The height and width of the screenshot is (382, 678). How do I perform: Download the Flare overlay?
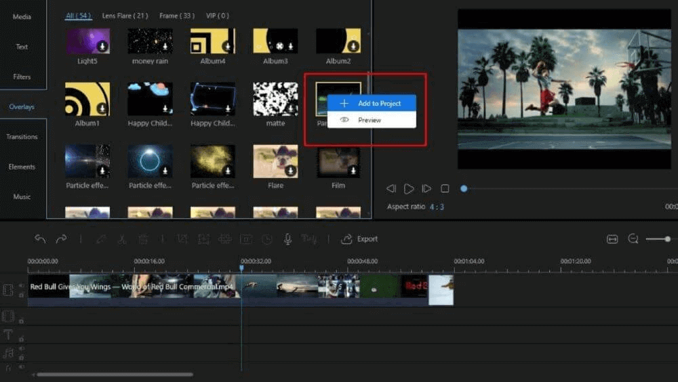(290, 171)
